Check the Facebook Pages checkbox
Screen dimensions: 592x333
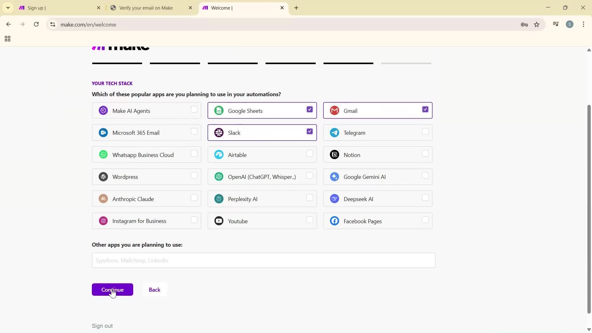coord(425,220)
